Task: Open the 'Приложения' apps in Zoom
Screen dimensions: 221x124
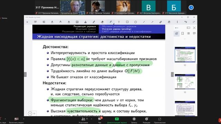Action: pos(160,120)
